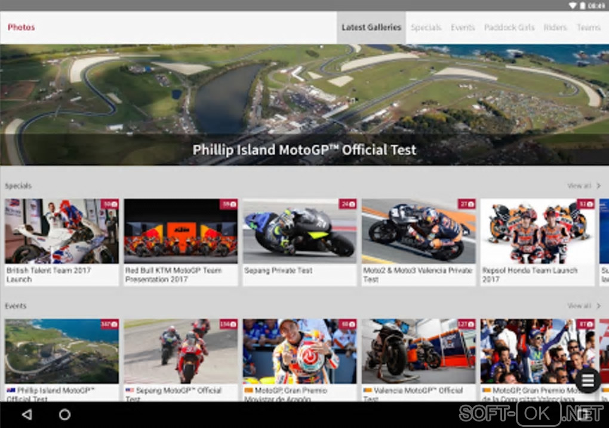
Task: Tap photo count badge on Moto2 & Moto3 Valencia
Action: [x=466, y=204]
